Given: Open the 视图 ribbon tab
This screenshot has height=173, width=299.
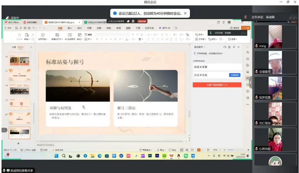Looking at the screenshot, I should coord(128,28).
